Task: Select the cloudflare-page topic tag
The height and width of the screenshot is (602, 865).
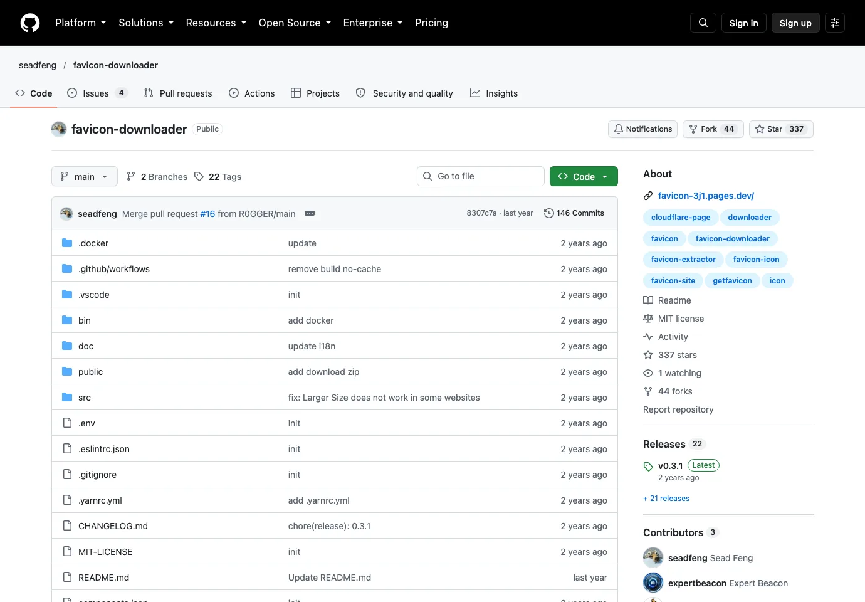Action: click(681, 218)
